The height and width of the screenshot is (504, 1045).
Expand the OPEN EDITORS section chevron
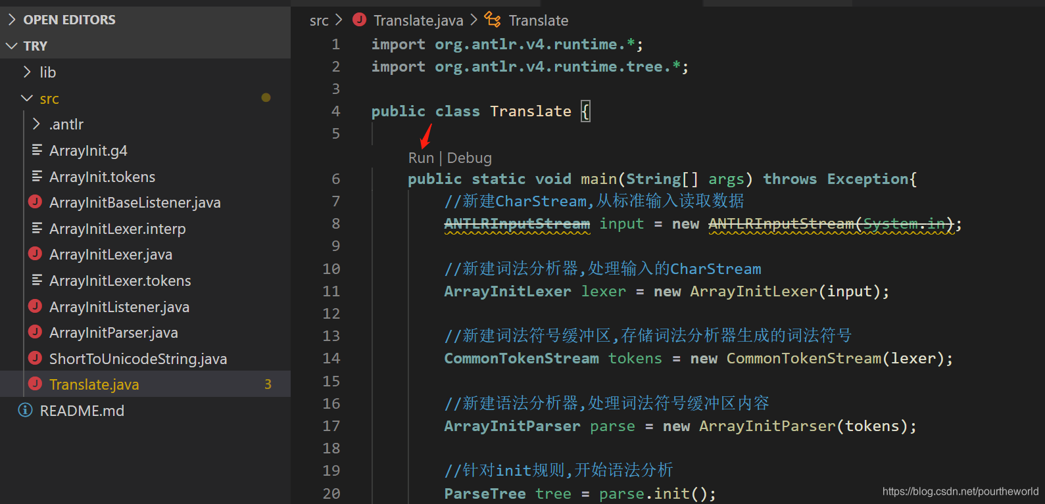[x=12, y=20]
